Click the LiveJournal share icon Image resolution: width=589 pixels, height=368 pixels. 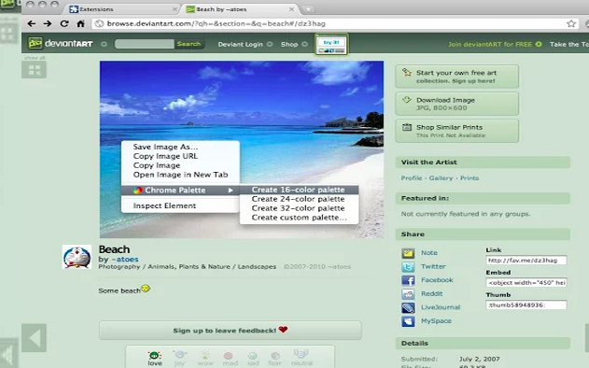[408, 308]
